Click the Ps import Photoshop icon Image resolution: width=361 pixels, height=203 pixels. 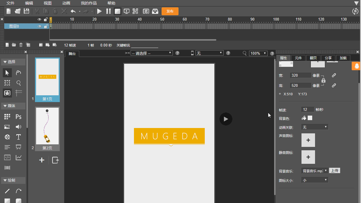pyautogui.click(x=19, y=117)
